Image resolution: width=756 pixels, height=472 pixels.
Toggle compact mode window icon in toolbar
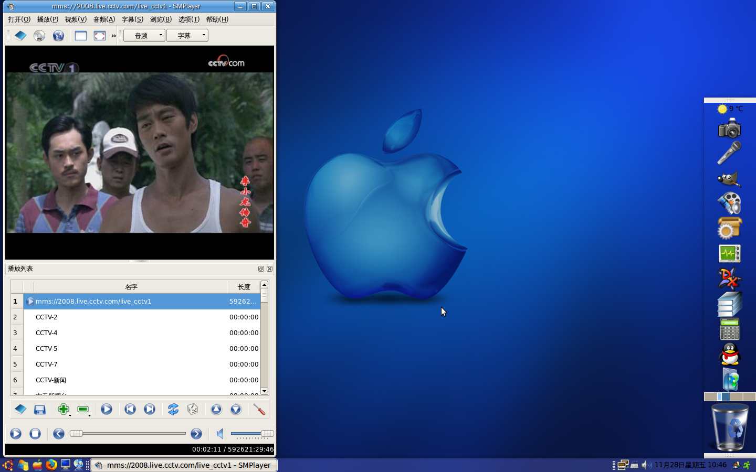(81, 36)
